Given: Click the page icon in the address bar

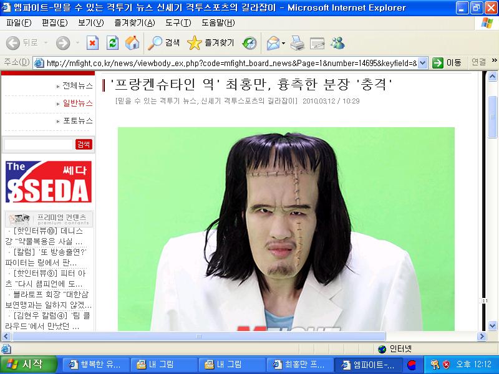Looking at the screenshot, I should 39,63.
